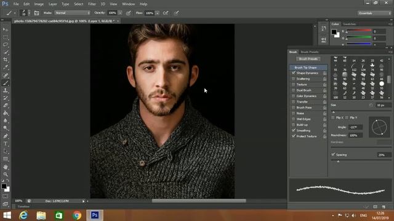The image size is (394, 221).
Task: Enable the Transfer checkbox
Action: click(x=294, y=102)
